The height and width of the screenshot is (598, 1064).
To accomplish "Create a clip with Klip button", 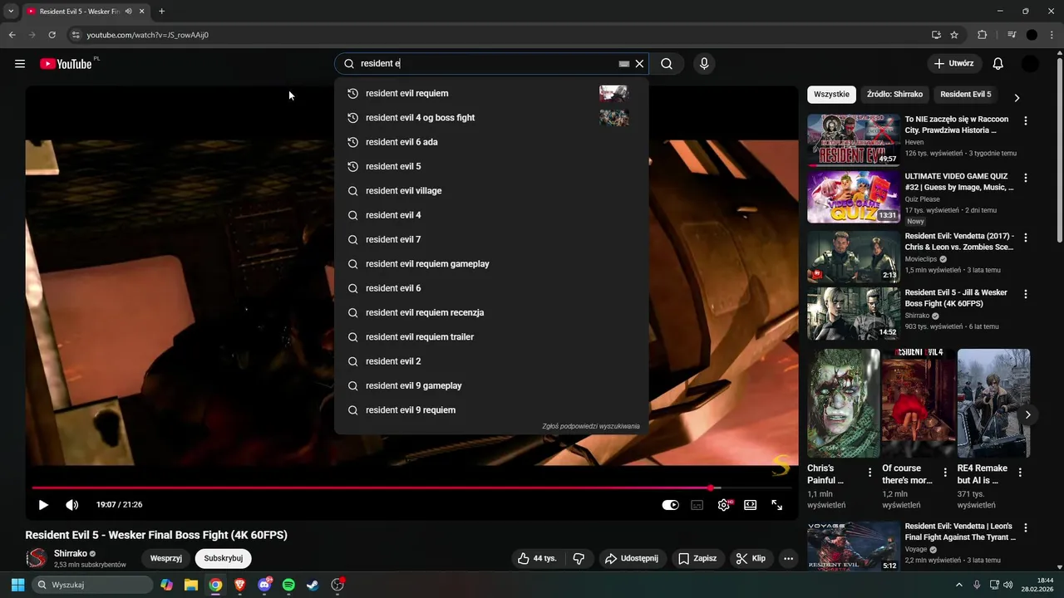I will pos(751,559).
